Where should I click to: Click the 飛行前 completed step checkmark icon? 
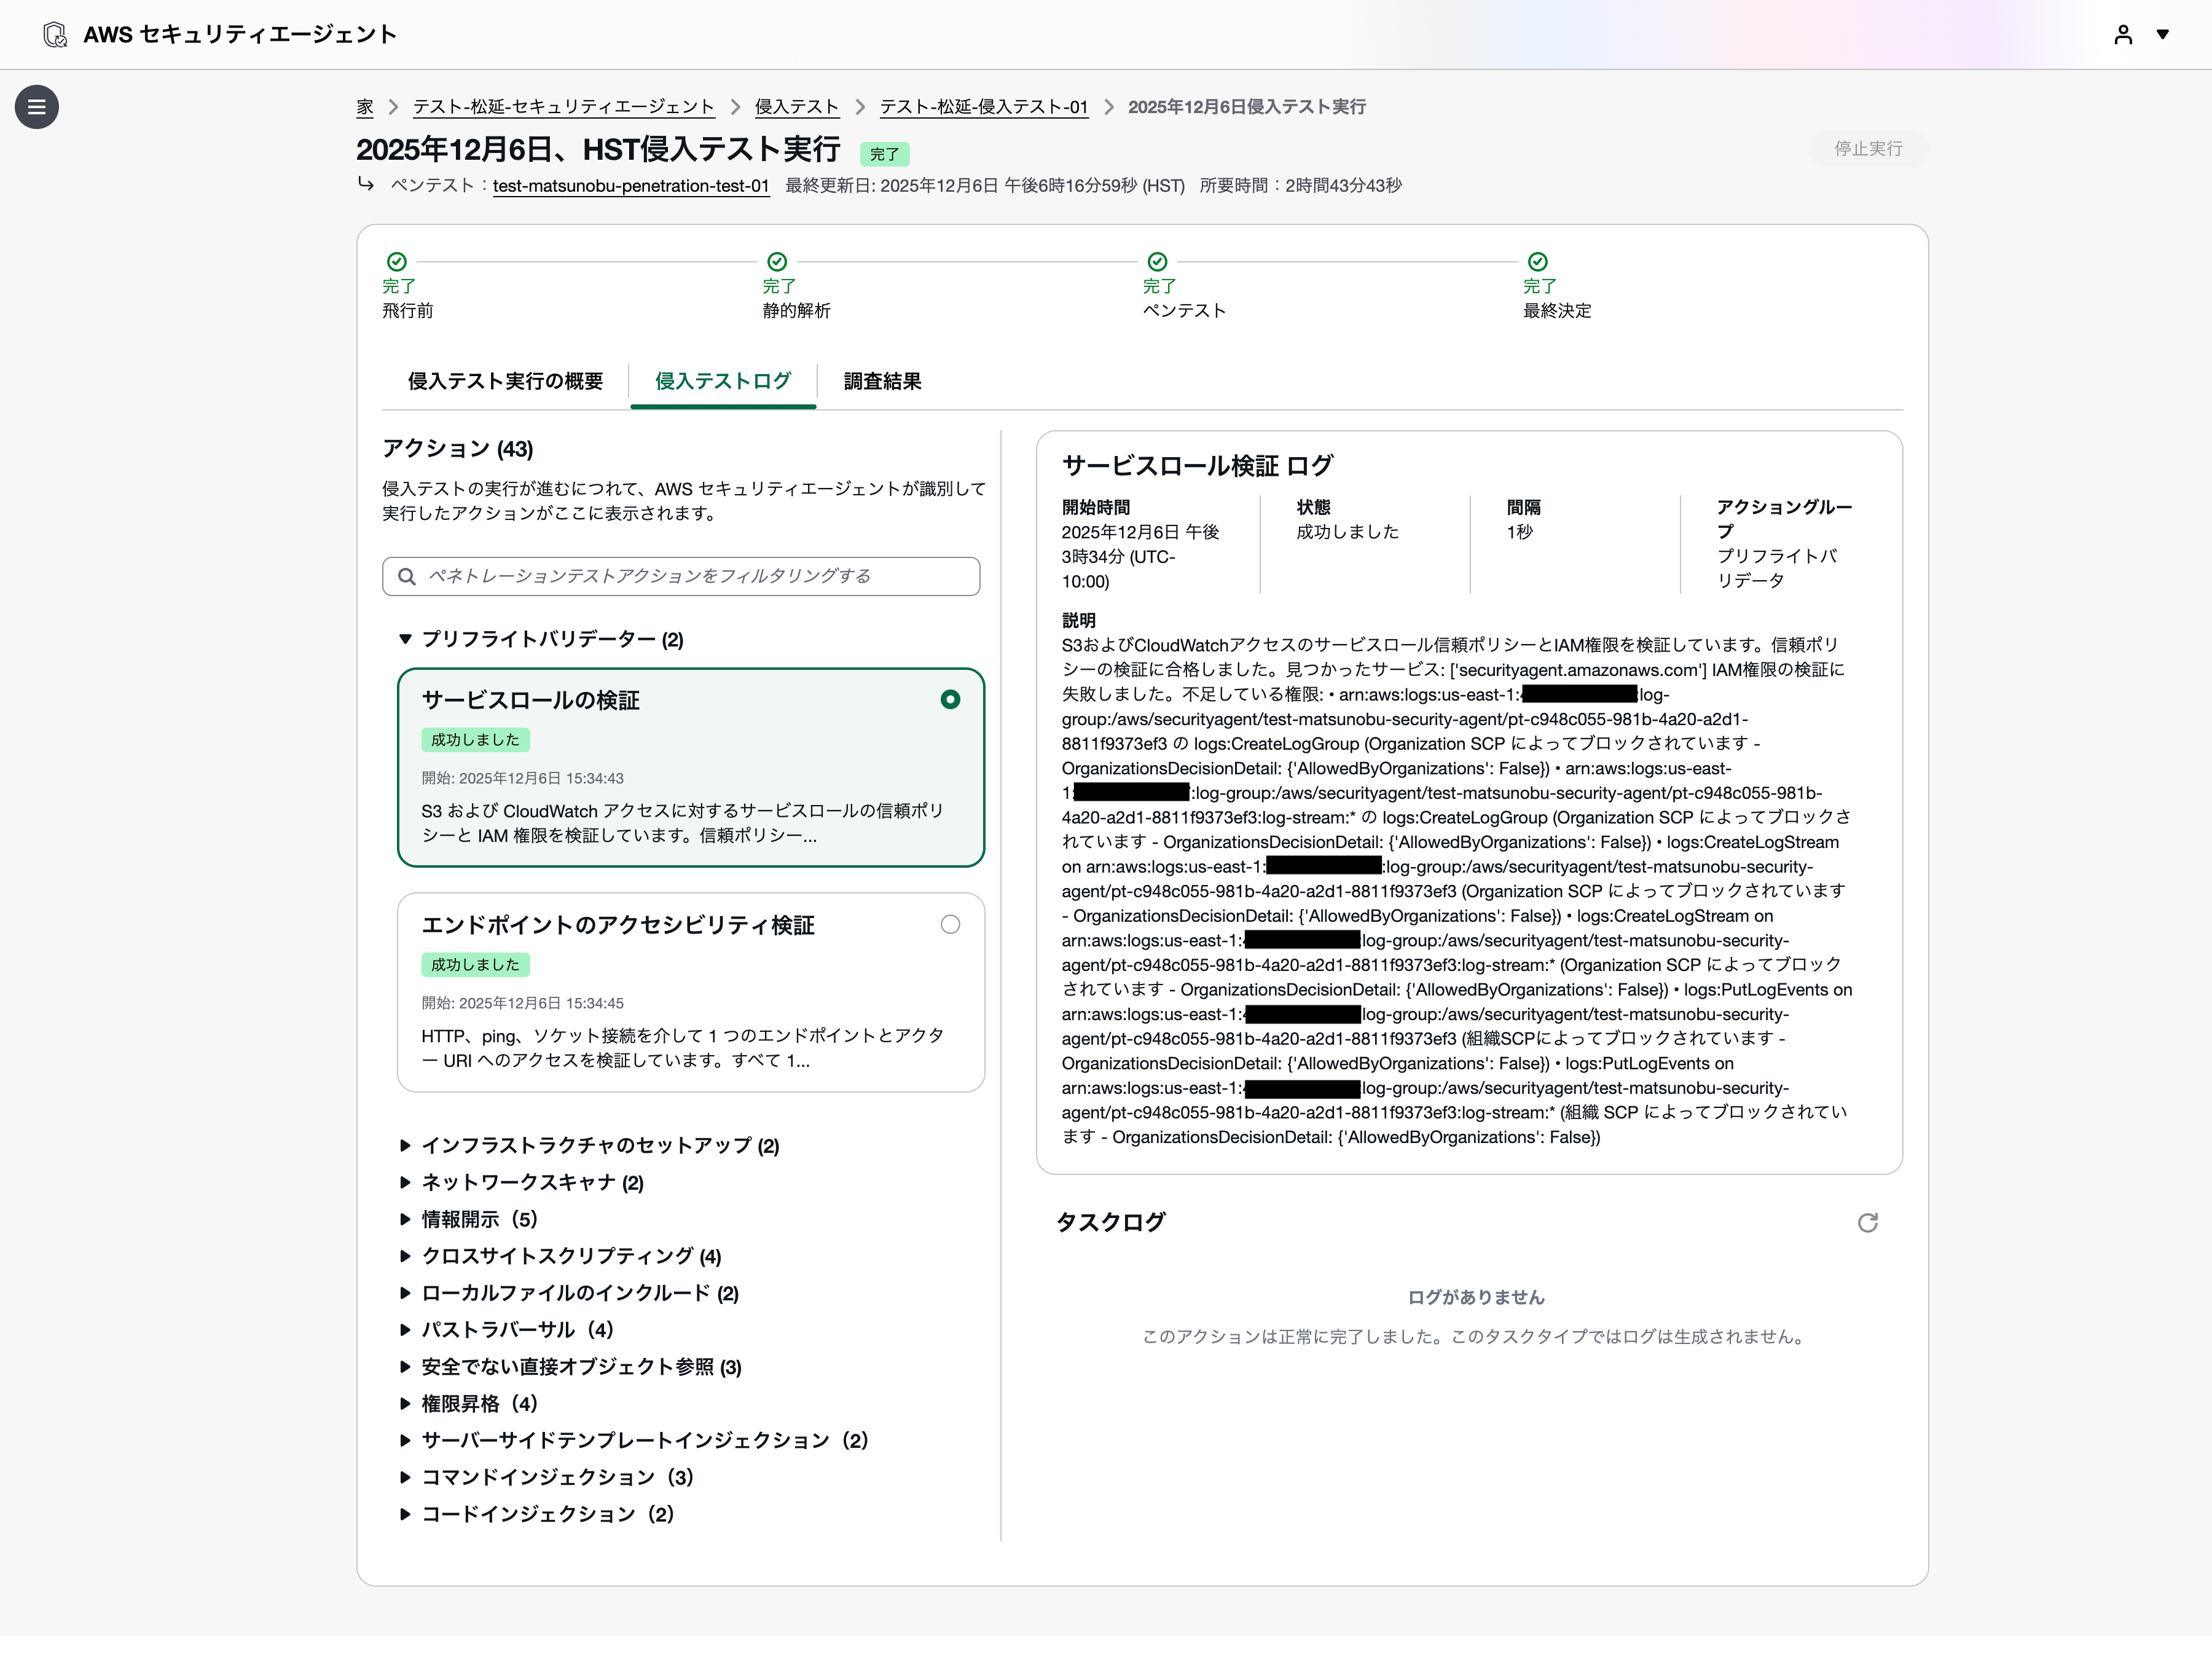(397, 262)
